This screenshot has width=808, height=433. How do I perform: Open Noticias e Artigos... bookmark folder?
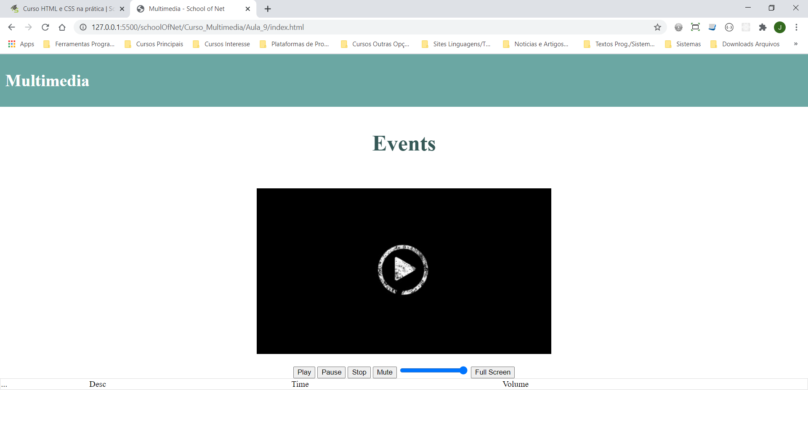[536, 44]
